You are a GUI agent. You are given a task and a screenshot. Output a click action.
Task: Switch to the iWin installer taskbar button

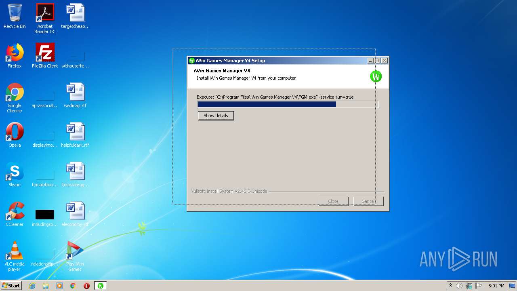pos(101,286)
